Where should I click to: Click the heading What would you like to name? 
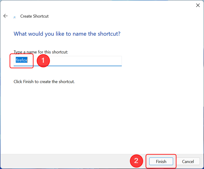coord(67,34)
